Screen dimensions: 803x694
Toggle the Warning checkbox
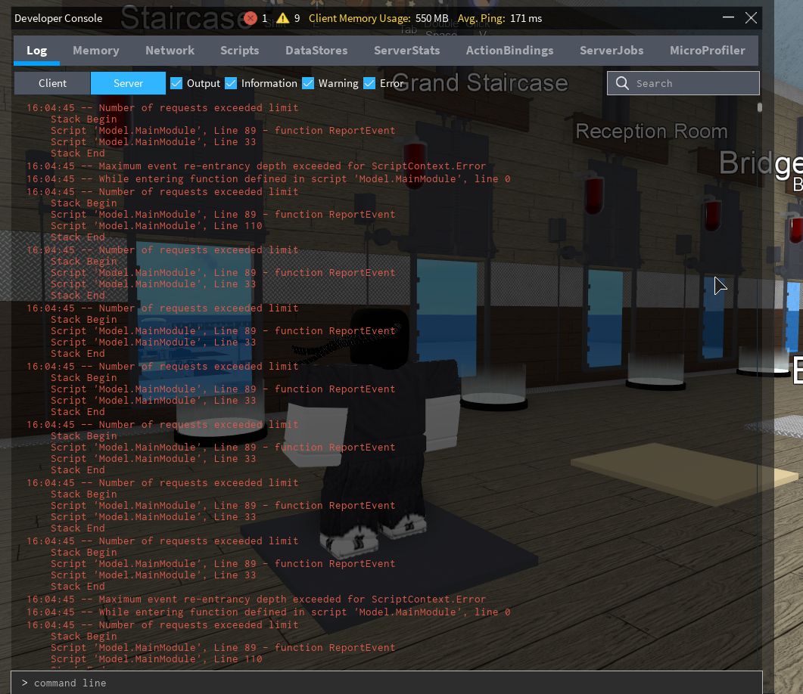point(308,83)
